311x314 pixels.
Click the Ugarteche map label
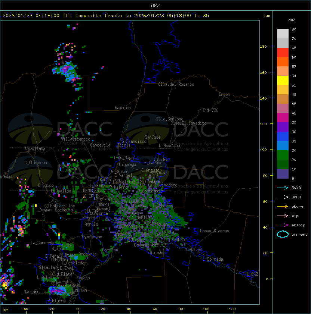pyautogui.click(x=92, y=236)
